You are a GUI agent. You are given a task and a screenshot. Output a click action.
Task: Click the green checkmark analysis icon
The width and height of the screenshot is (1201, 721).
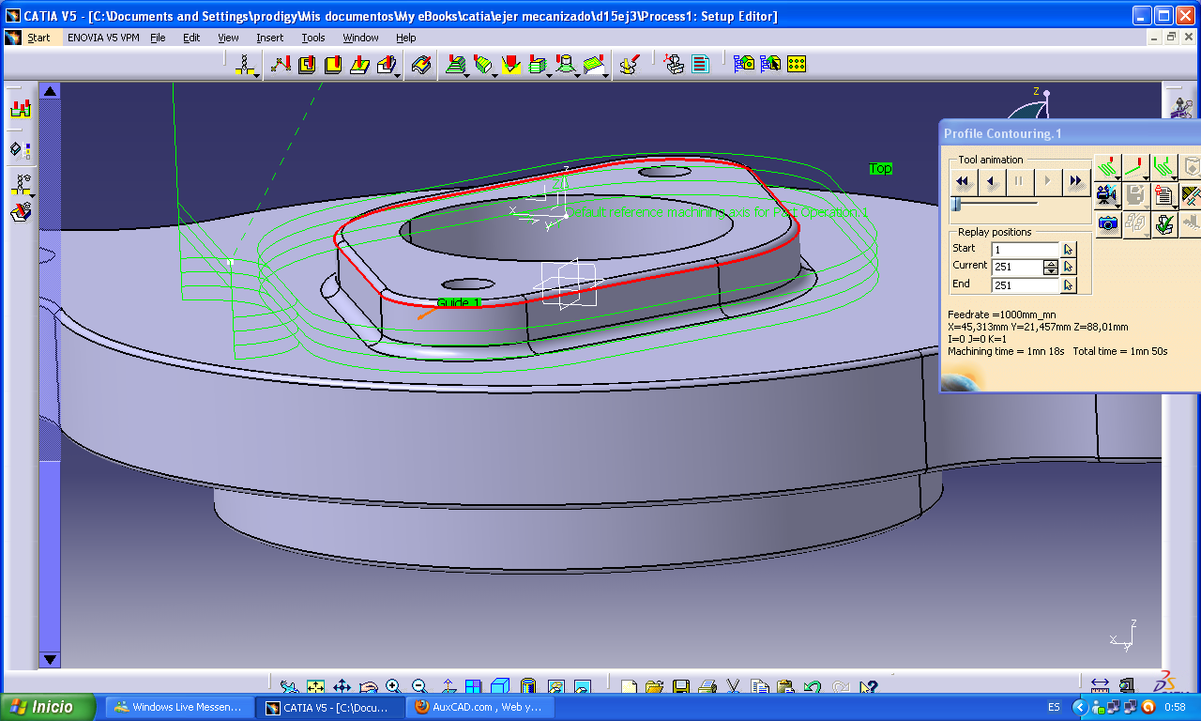[1164, 223]
